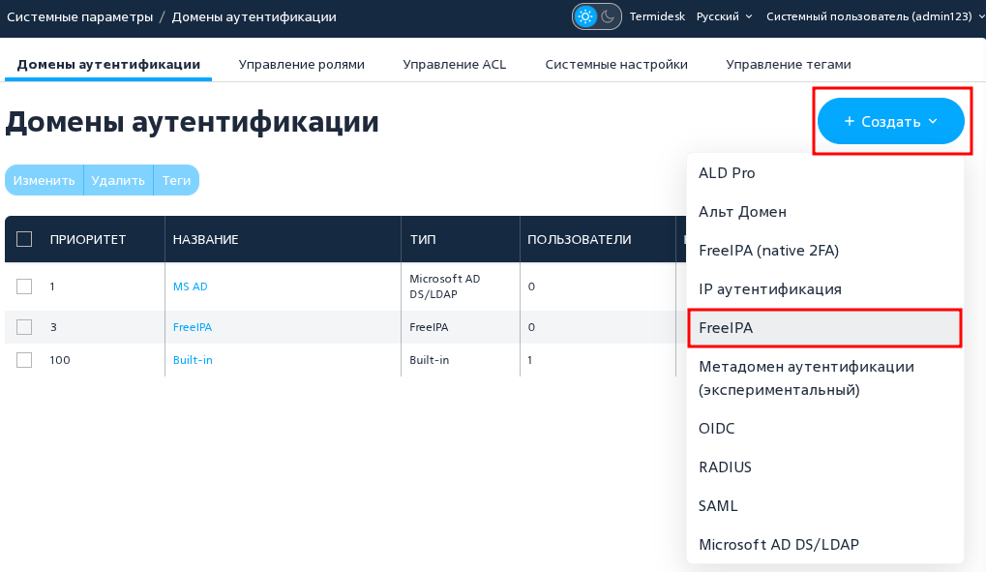Click the Теги button
Screen dimensions: 986x572
[177, 180]
